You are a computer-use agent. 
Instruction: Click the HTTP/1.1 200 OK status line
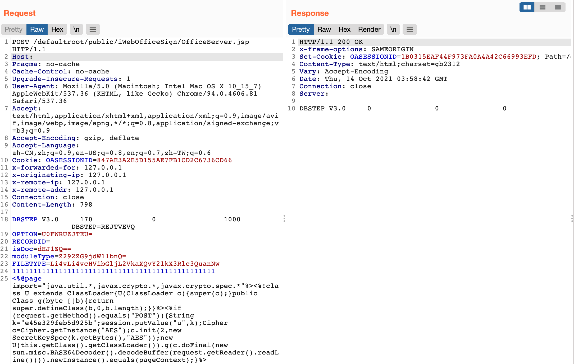[x=331, y=42]
